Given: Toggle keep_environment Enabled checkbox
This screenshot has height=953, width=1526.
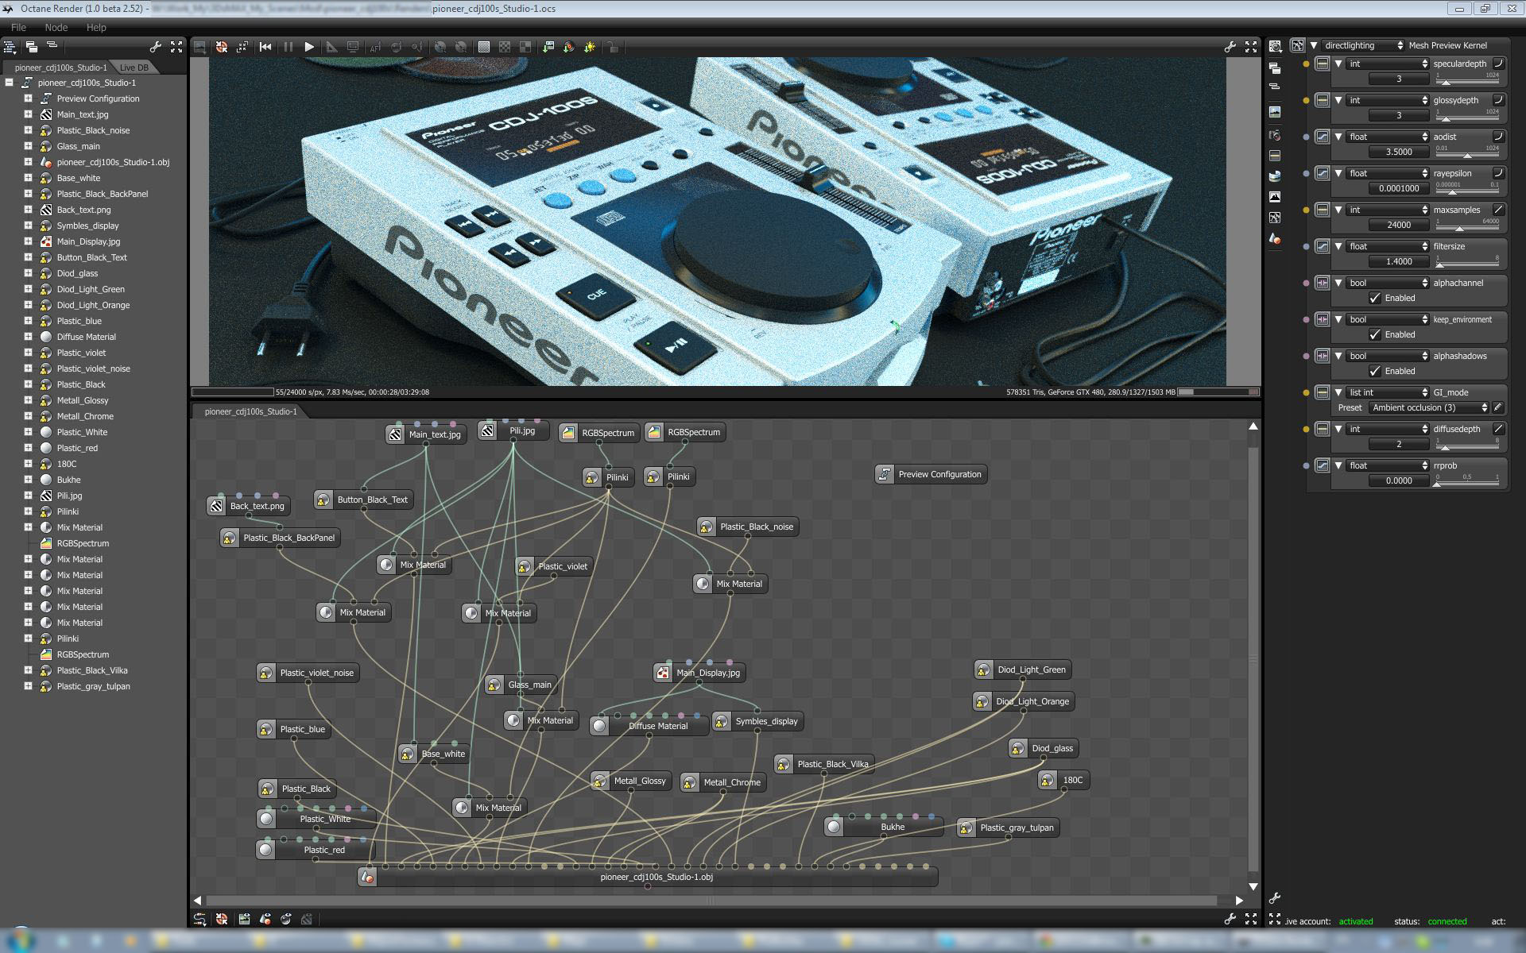Looking at the screenshot, I should [1374, 334].
